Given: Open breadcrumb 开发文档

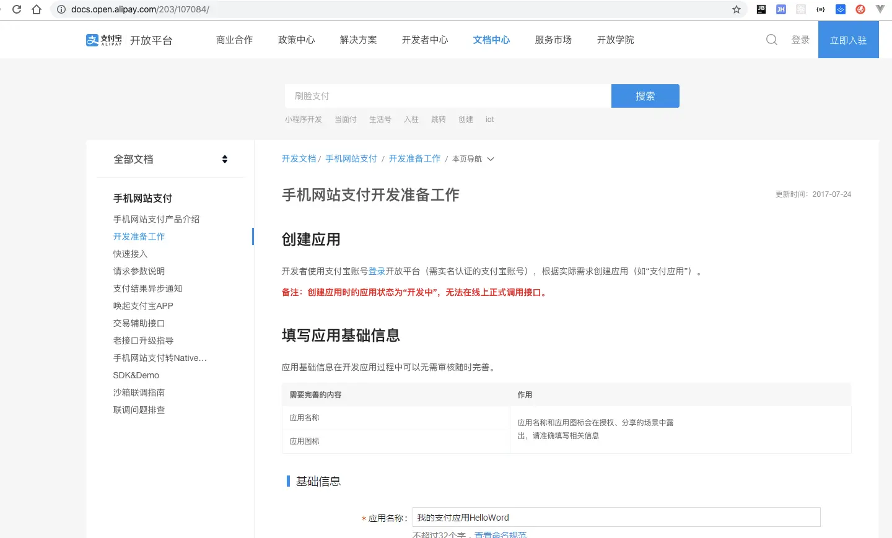Looking at the screenshot, I should click(299, 158).
